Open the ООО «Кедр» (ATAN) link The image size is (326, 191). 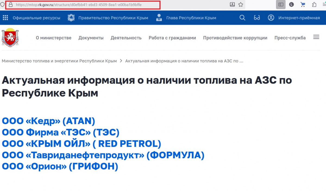(48, 121)
